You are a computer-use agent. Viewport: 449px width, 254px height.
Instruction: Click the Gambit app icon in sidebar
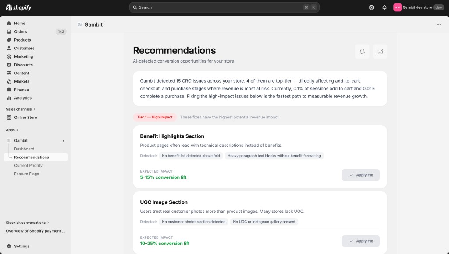9,140
